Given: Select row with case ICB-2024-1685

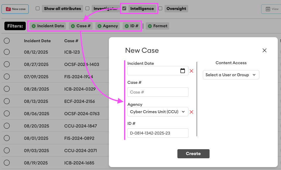Looking at the screenshot, I should pyautogui.click(x=7, y=163).
